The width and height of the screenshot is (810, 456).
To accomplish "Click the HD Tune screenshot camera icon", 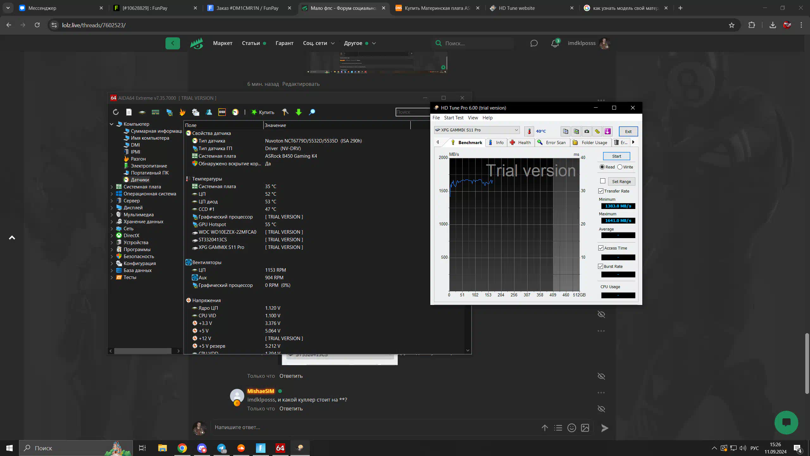I will (587, 131).
